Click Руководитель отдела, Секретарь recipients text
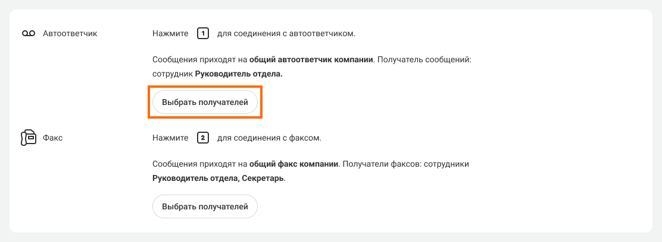Image resolution: width=662 pixels, height=242 pixels. (x=218, y=178)
